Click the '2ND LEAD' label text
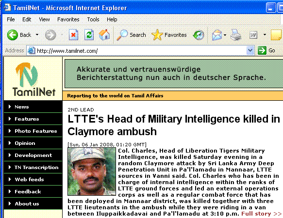 81,109
